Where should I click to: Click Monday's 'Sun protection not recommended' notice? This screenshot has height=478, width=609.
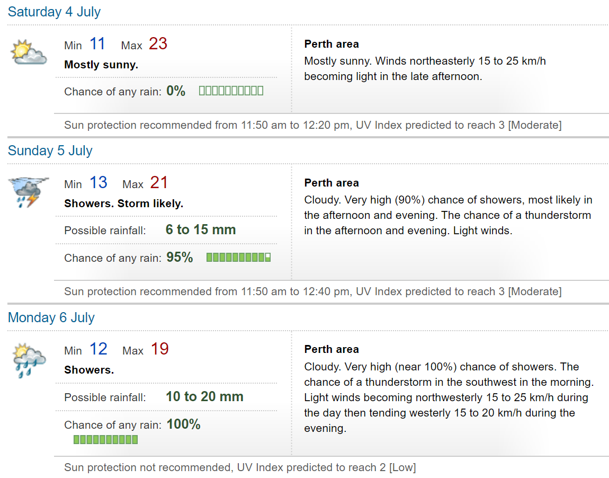240,467
